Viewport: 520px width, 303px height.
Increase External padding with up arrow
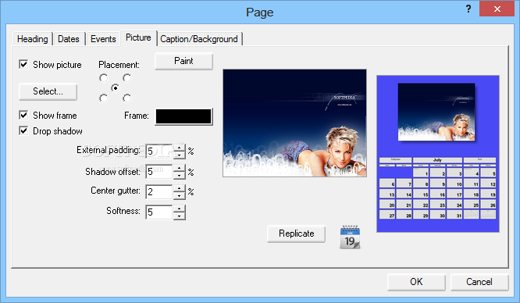coord(179,148)
